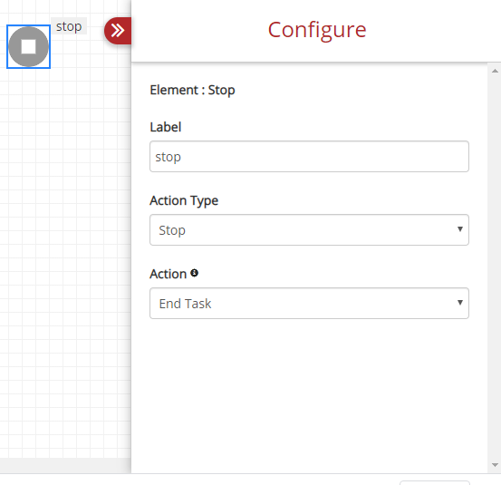Click the Configure panel vertical scrollbar track
This screenshot has width=501, height=485.
click(495, 268)
